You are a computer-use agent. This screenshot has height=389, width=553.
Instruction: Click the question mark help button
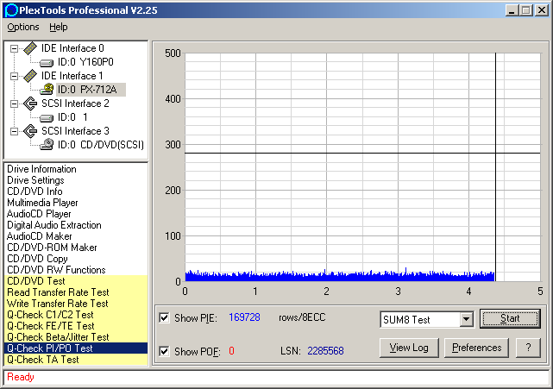[528, 348]
